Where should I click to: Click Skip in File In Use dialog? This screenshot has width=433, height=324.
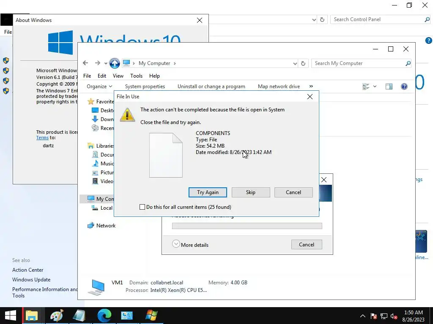point(251,192)
